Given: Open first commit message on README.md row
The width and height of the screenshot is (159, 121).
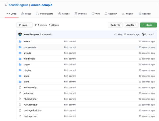Looking at the screenshot, I should 70,99.
